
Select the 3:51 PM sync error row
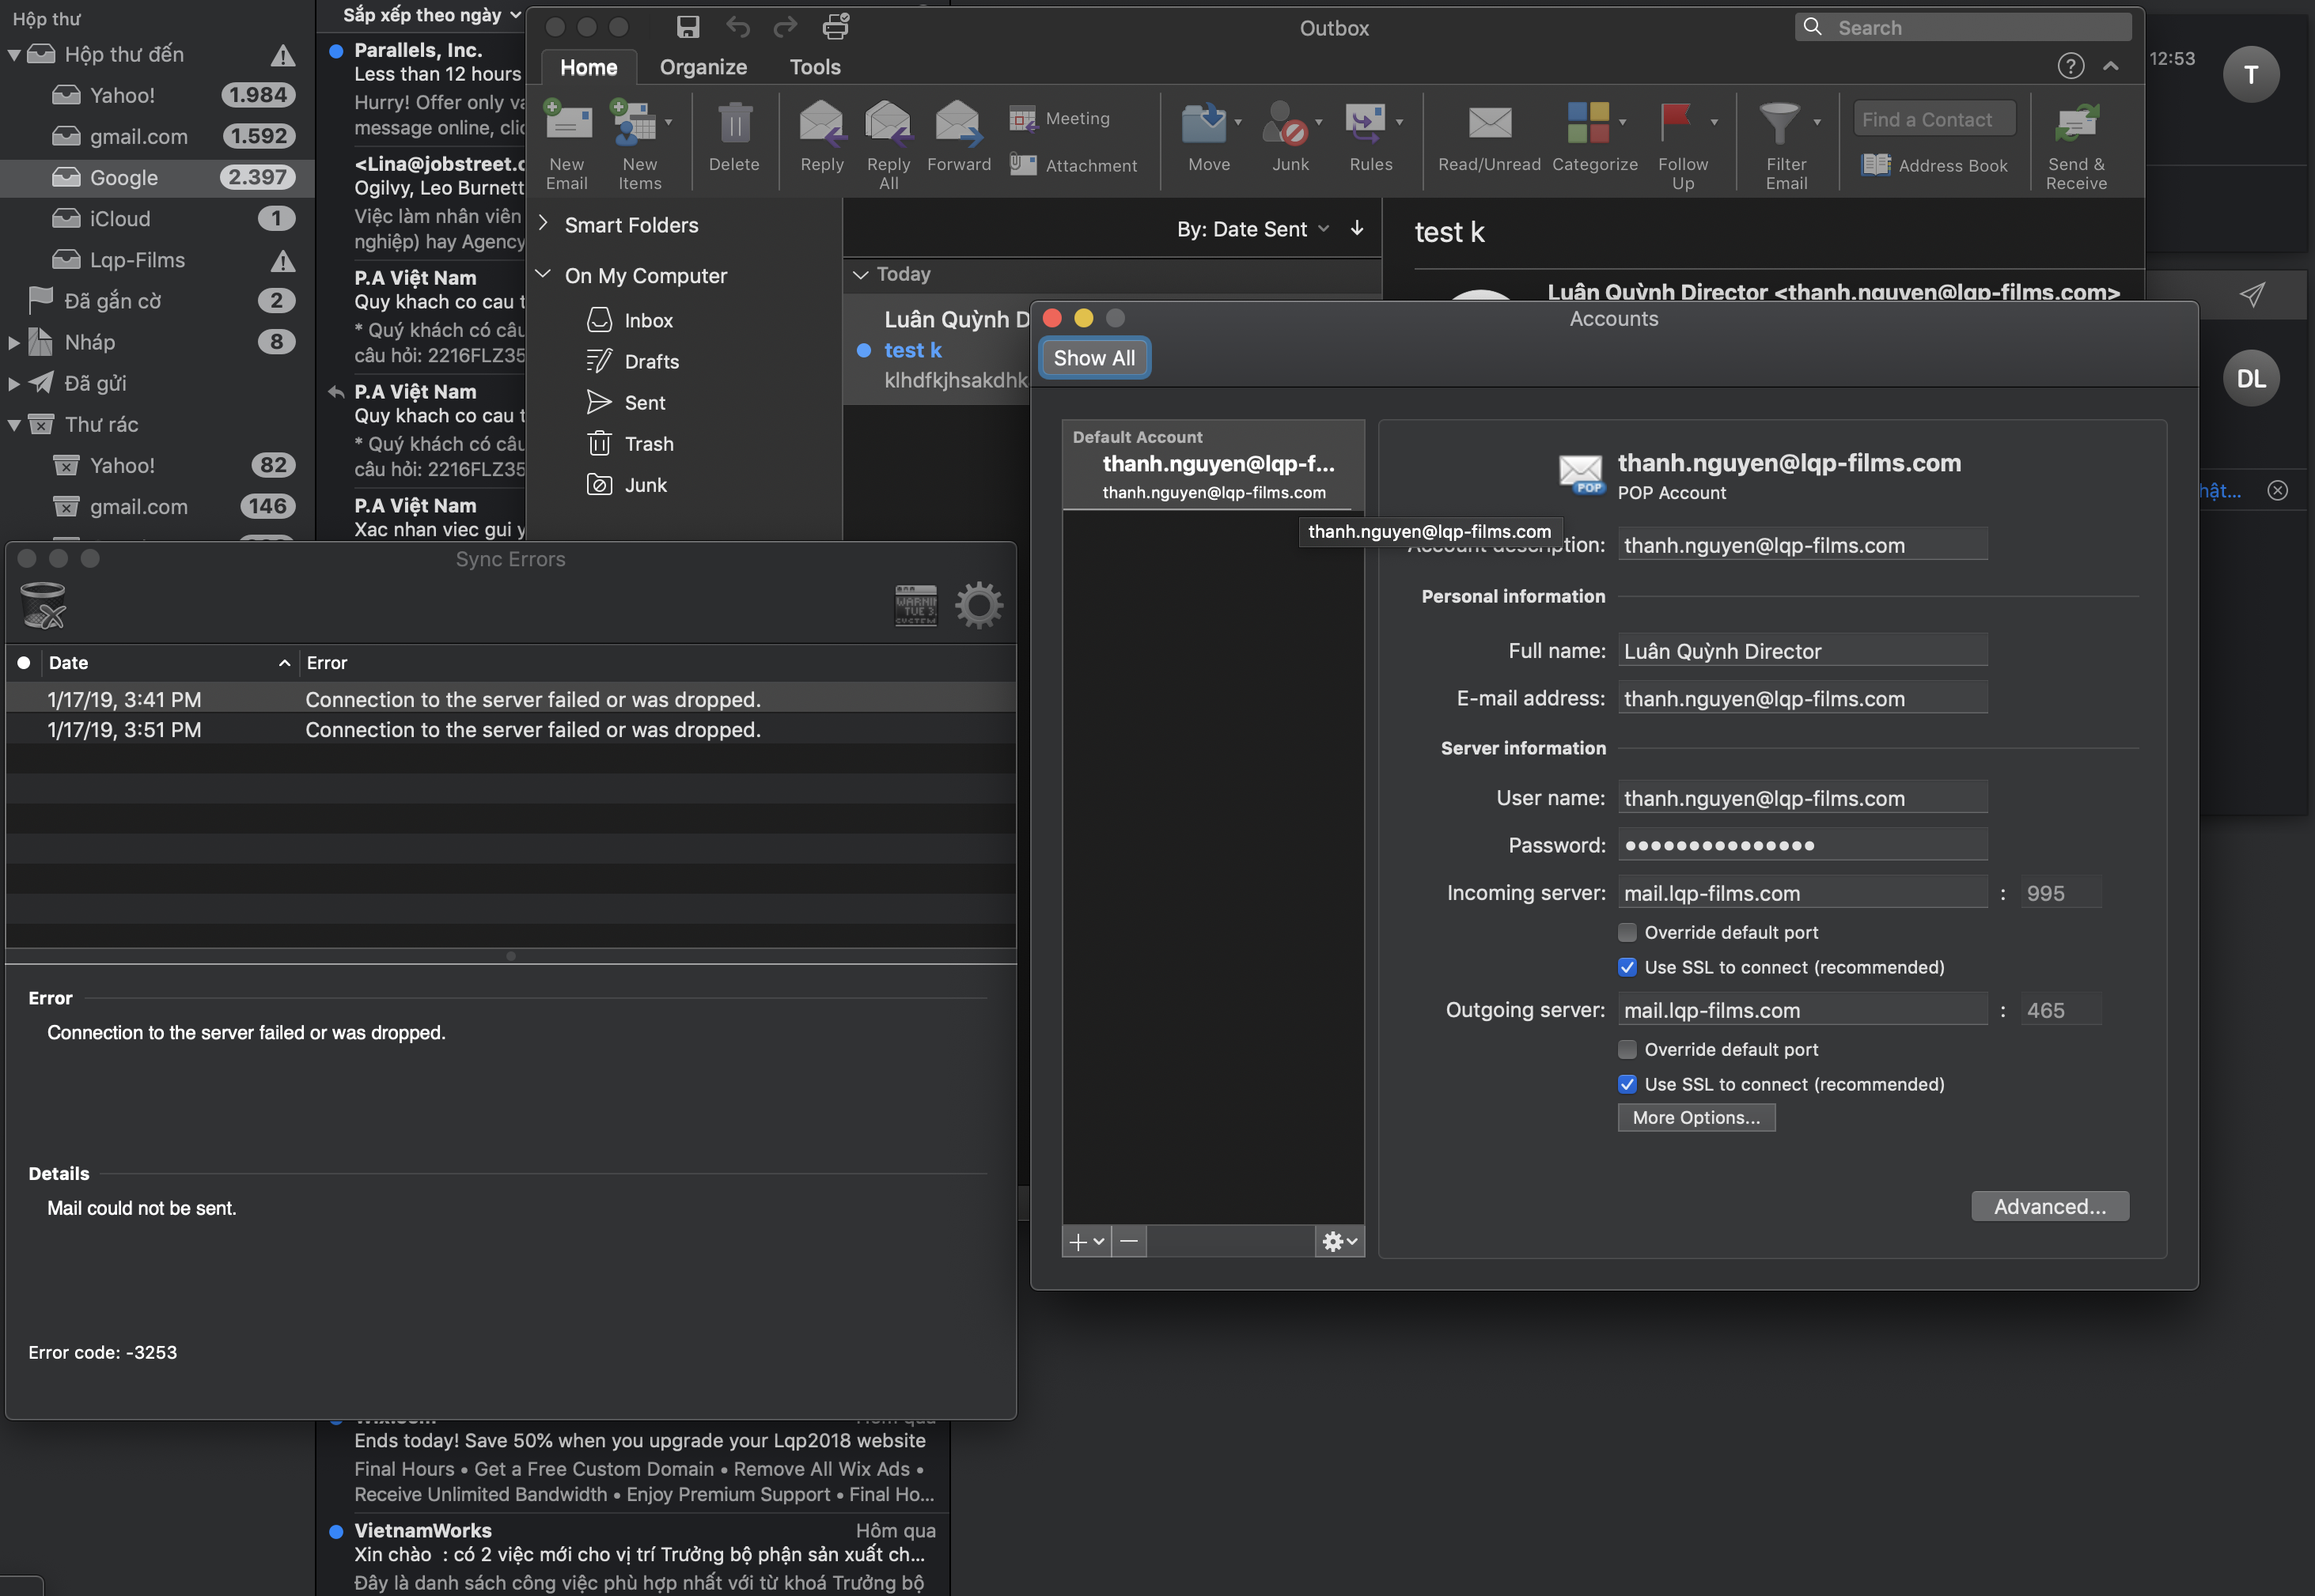[510, 730]
